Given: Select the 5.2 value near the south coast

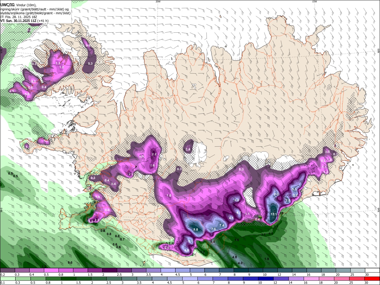Looking at the screenshot, I should pyautogui.click(x=191, y=242).
